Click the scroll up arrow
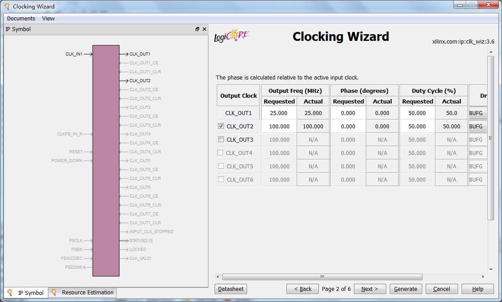This screenshot has height=302, width=502. coord(490,52)
